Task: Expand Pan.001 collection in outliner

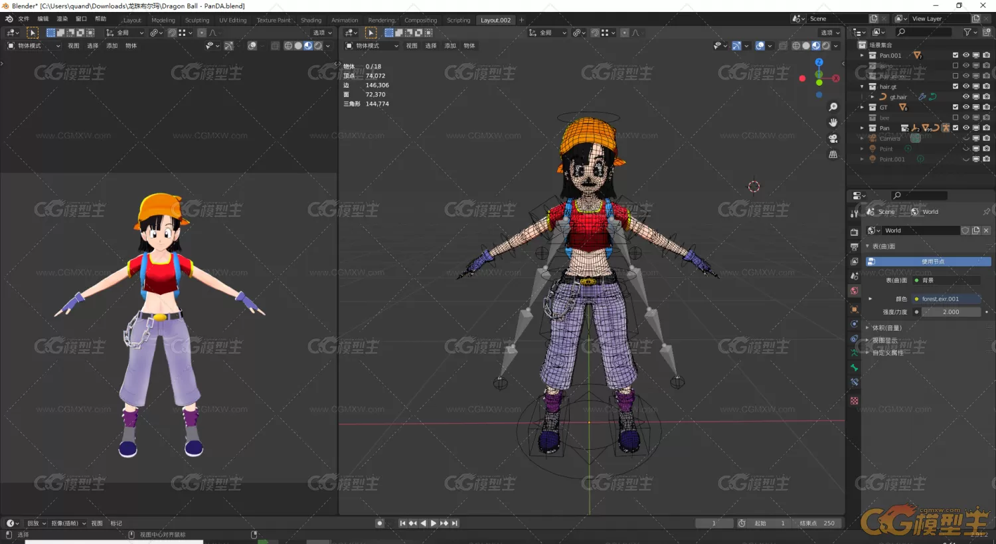Action: 863,55
